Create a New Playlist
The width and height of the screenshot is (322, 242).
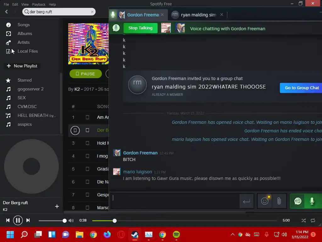click(x=22, y=66)
